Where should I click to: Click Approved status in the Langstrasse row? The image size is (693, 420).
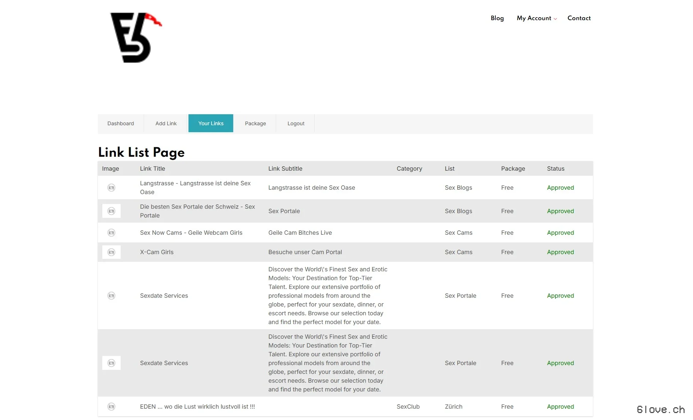point(560,187)
